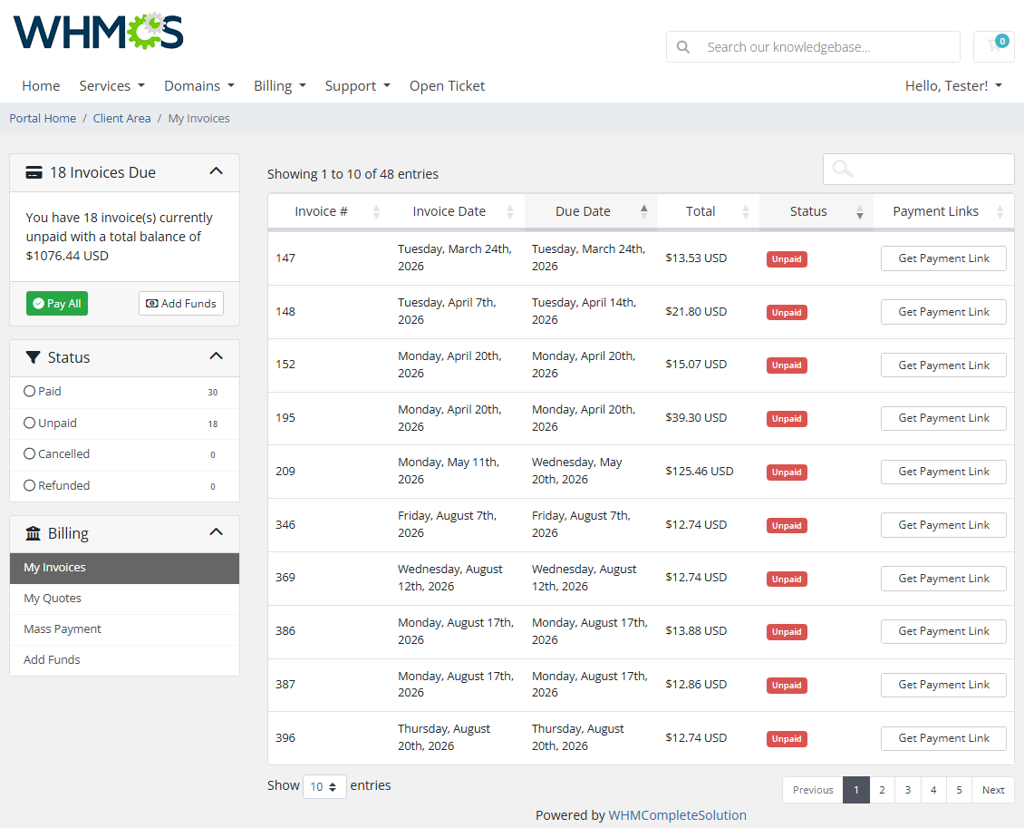Collapse the Billing sidebar panel
The height and width of the screenshot is (828, 1024).
[x=217, y=532]
